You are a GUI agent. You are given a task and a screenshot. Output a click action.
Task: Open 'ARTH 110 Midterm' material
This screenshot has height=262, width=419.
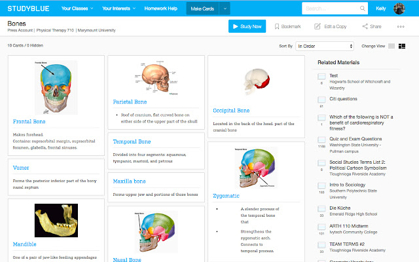[x=349, y=226]
